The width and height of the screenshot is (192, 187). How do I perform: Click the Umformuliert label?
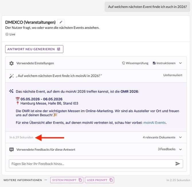(x=173, y=75)
